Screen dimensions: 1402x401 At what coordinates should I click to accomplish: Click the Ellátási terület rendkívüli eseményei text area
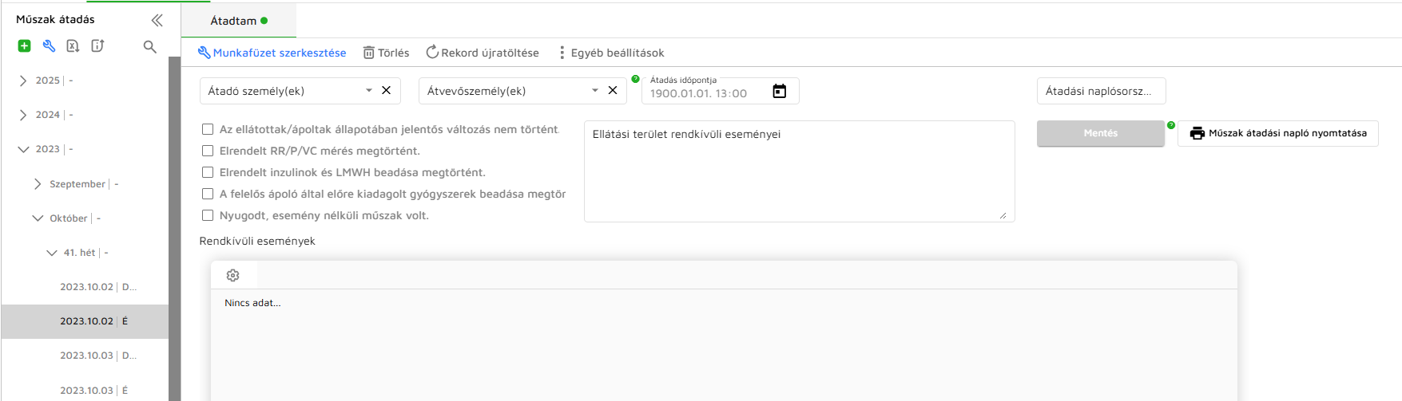tap(799, 175)
